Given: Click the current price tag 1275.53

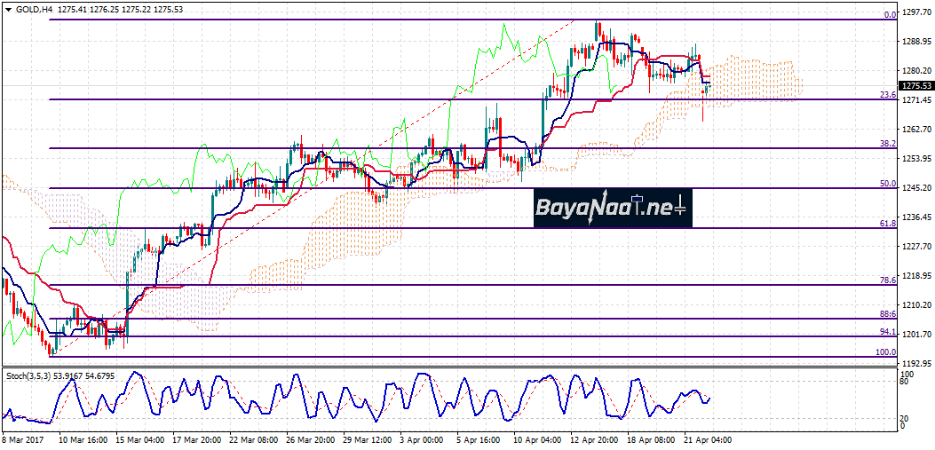Looking at the screenshot, I should [915, 86].
